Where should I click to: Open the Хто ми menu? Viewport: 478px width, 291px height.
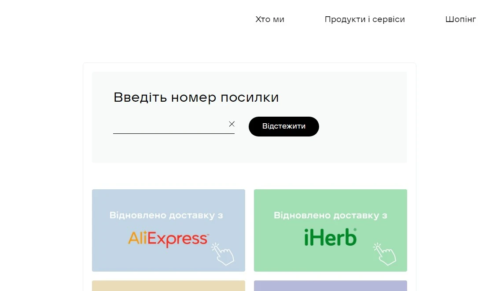pyautogui.click(x=270, y=19)
